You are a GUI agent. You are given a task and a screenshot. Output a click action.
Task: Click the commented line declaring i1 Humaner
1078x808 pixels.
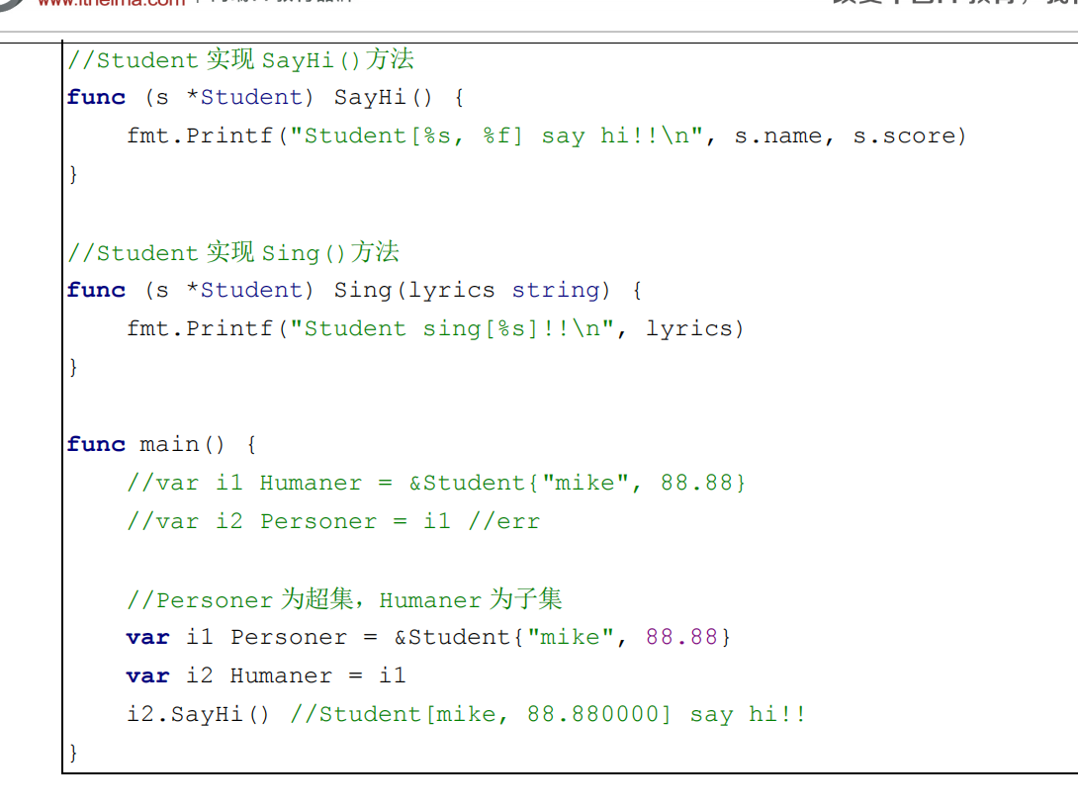(436, 484)
